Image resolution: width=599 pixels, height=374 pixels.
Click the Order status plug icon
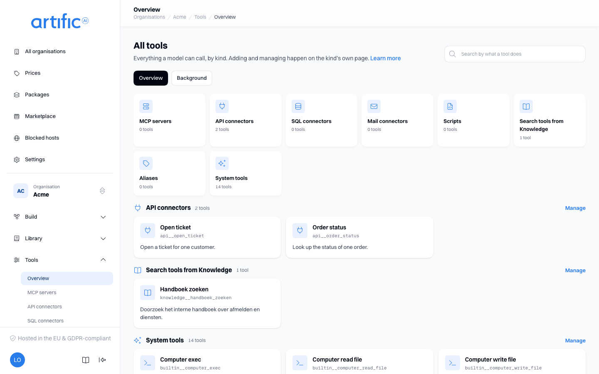click(300, 231)
